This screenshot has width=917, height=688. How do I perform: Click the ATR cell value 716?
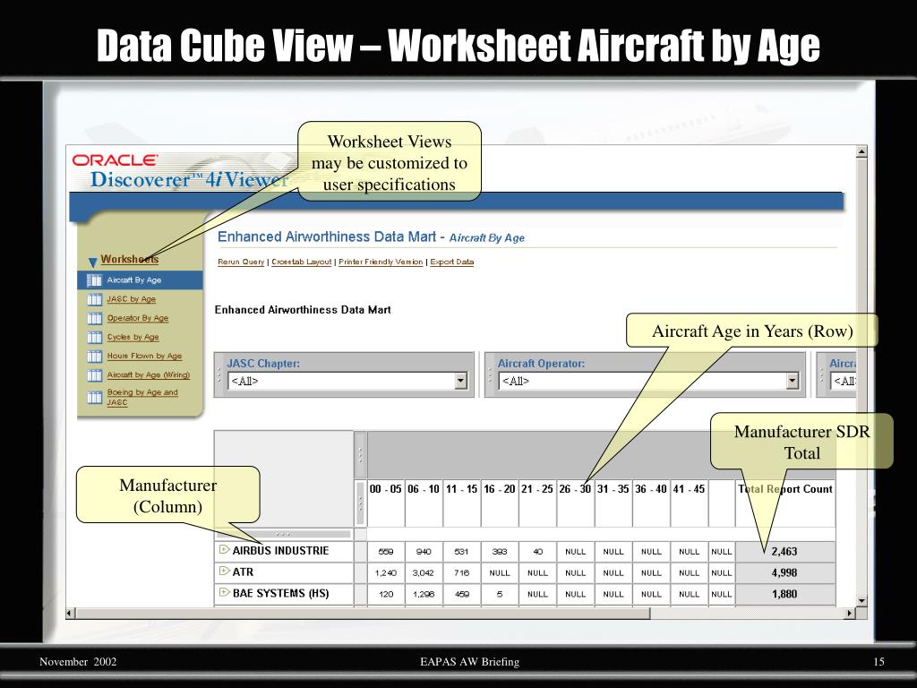(x=461, y=572)
